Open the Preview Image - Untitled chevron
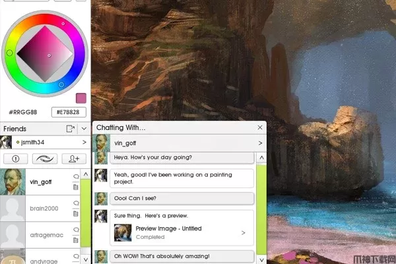The width and height of the screenshot is (396, 264). tap(243, 233)
